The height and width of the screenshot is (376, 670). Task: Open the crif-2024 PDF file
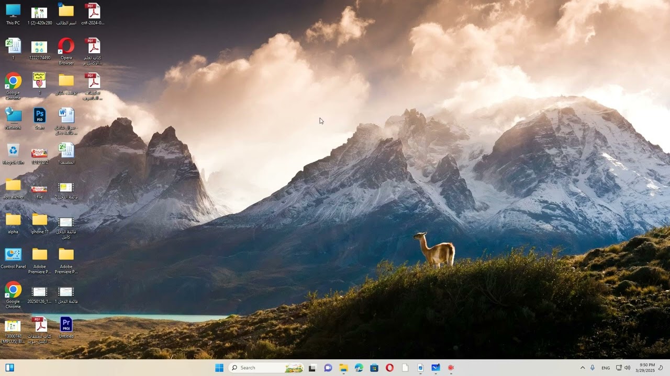pos(93,14)
